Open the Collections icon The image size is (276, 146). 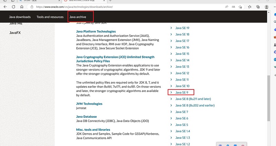click(258, 7)
